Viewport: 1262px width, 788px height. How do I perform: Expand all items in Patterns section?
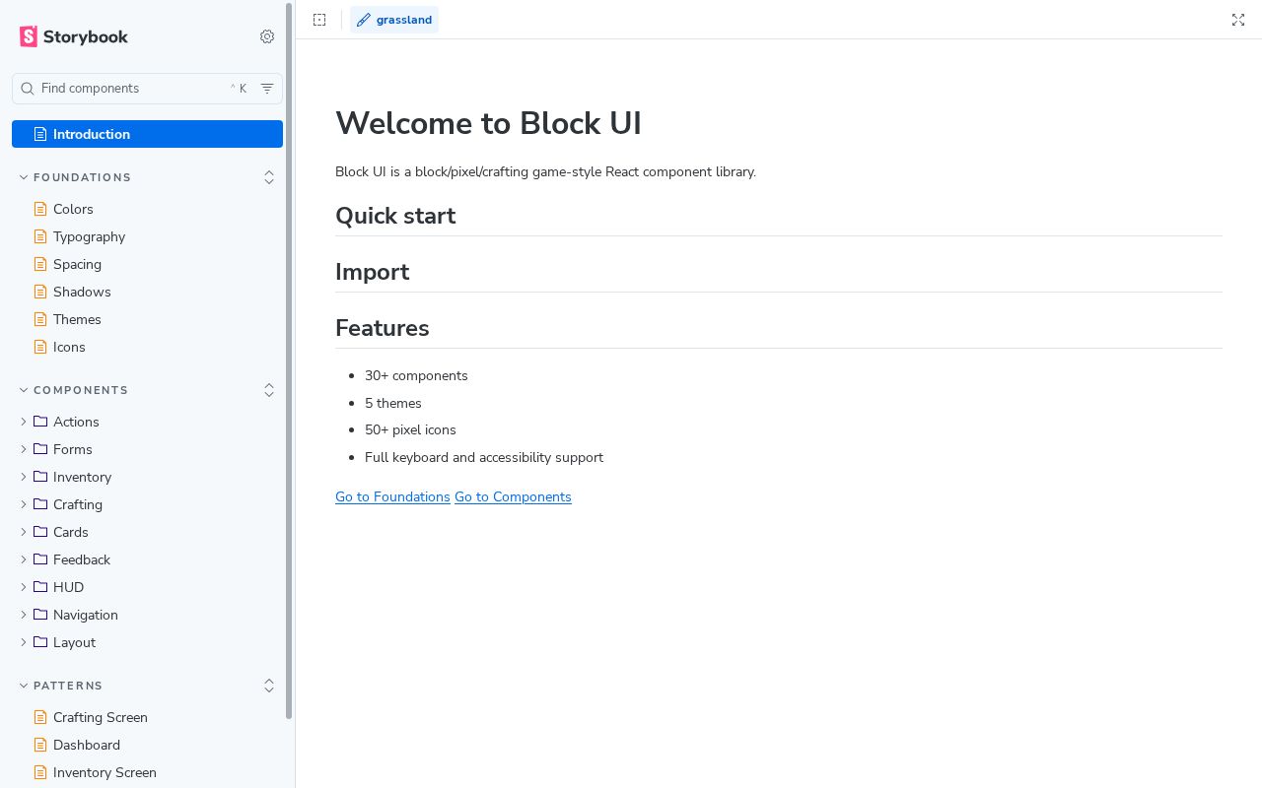[x=269, y=686]
